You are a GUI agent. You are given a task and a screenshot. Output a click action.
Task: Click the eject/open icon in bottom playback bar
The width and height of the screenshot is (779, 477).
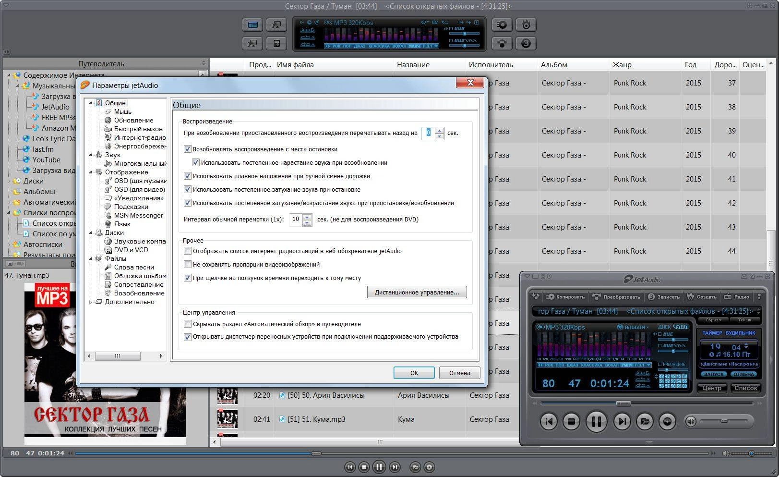click(x=415, y=467)
